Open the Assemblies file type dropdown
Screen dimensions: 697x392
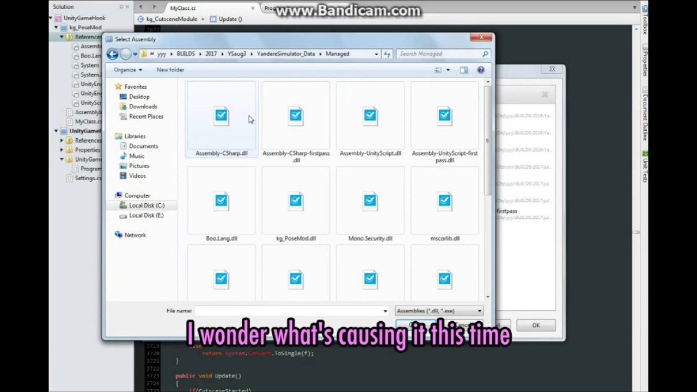tap(439, 311)
